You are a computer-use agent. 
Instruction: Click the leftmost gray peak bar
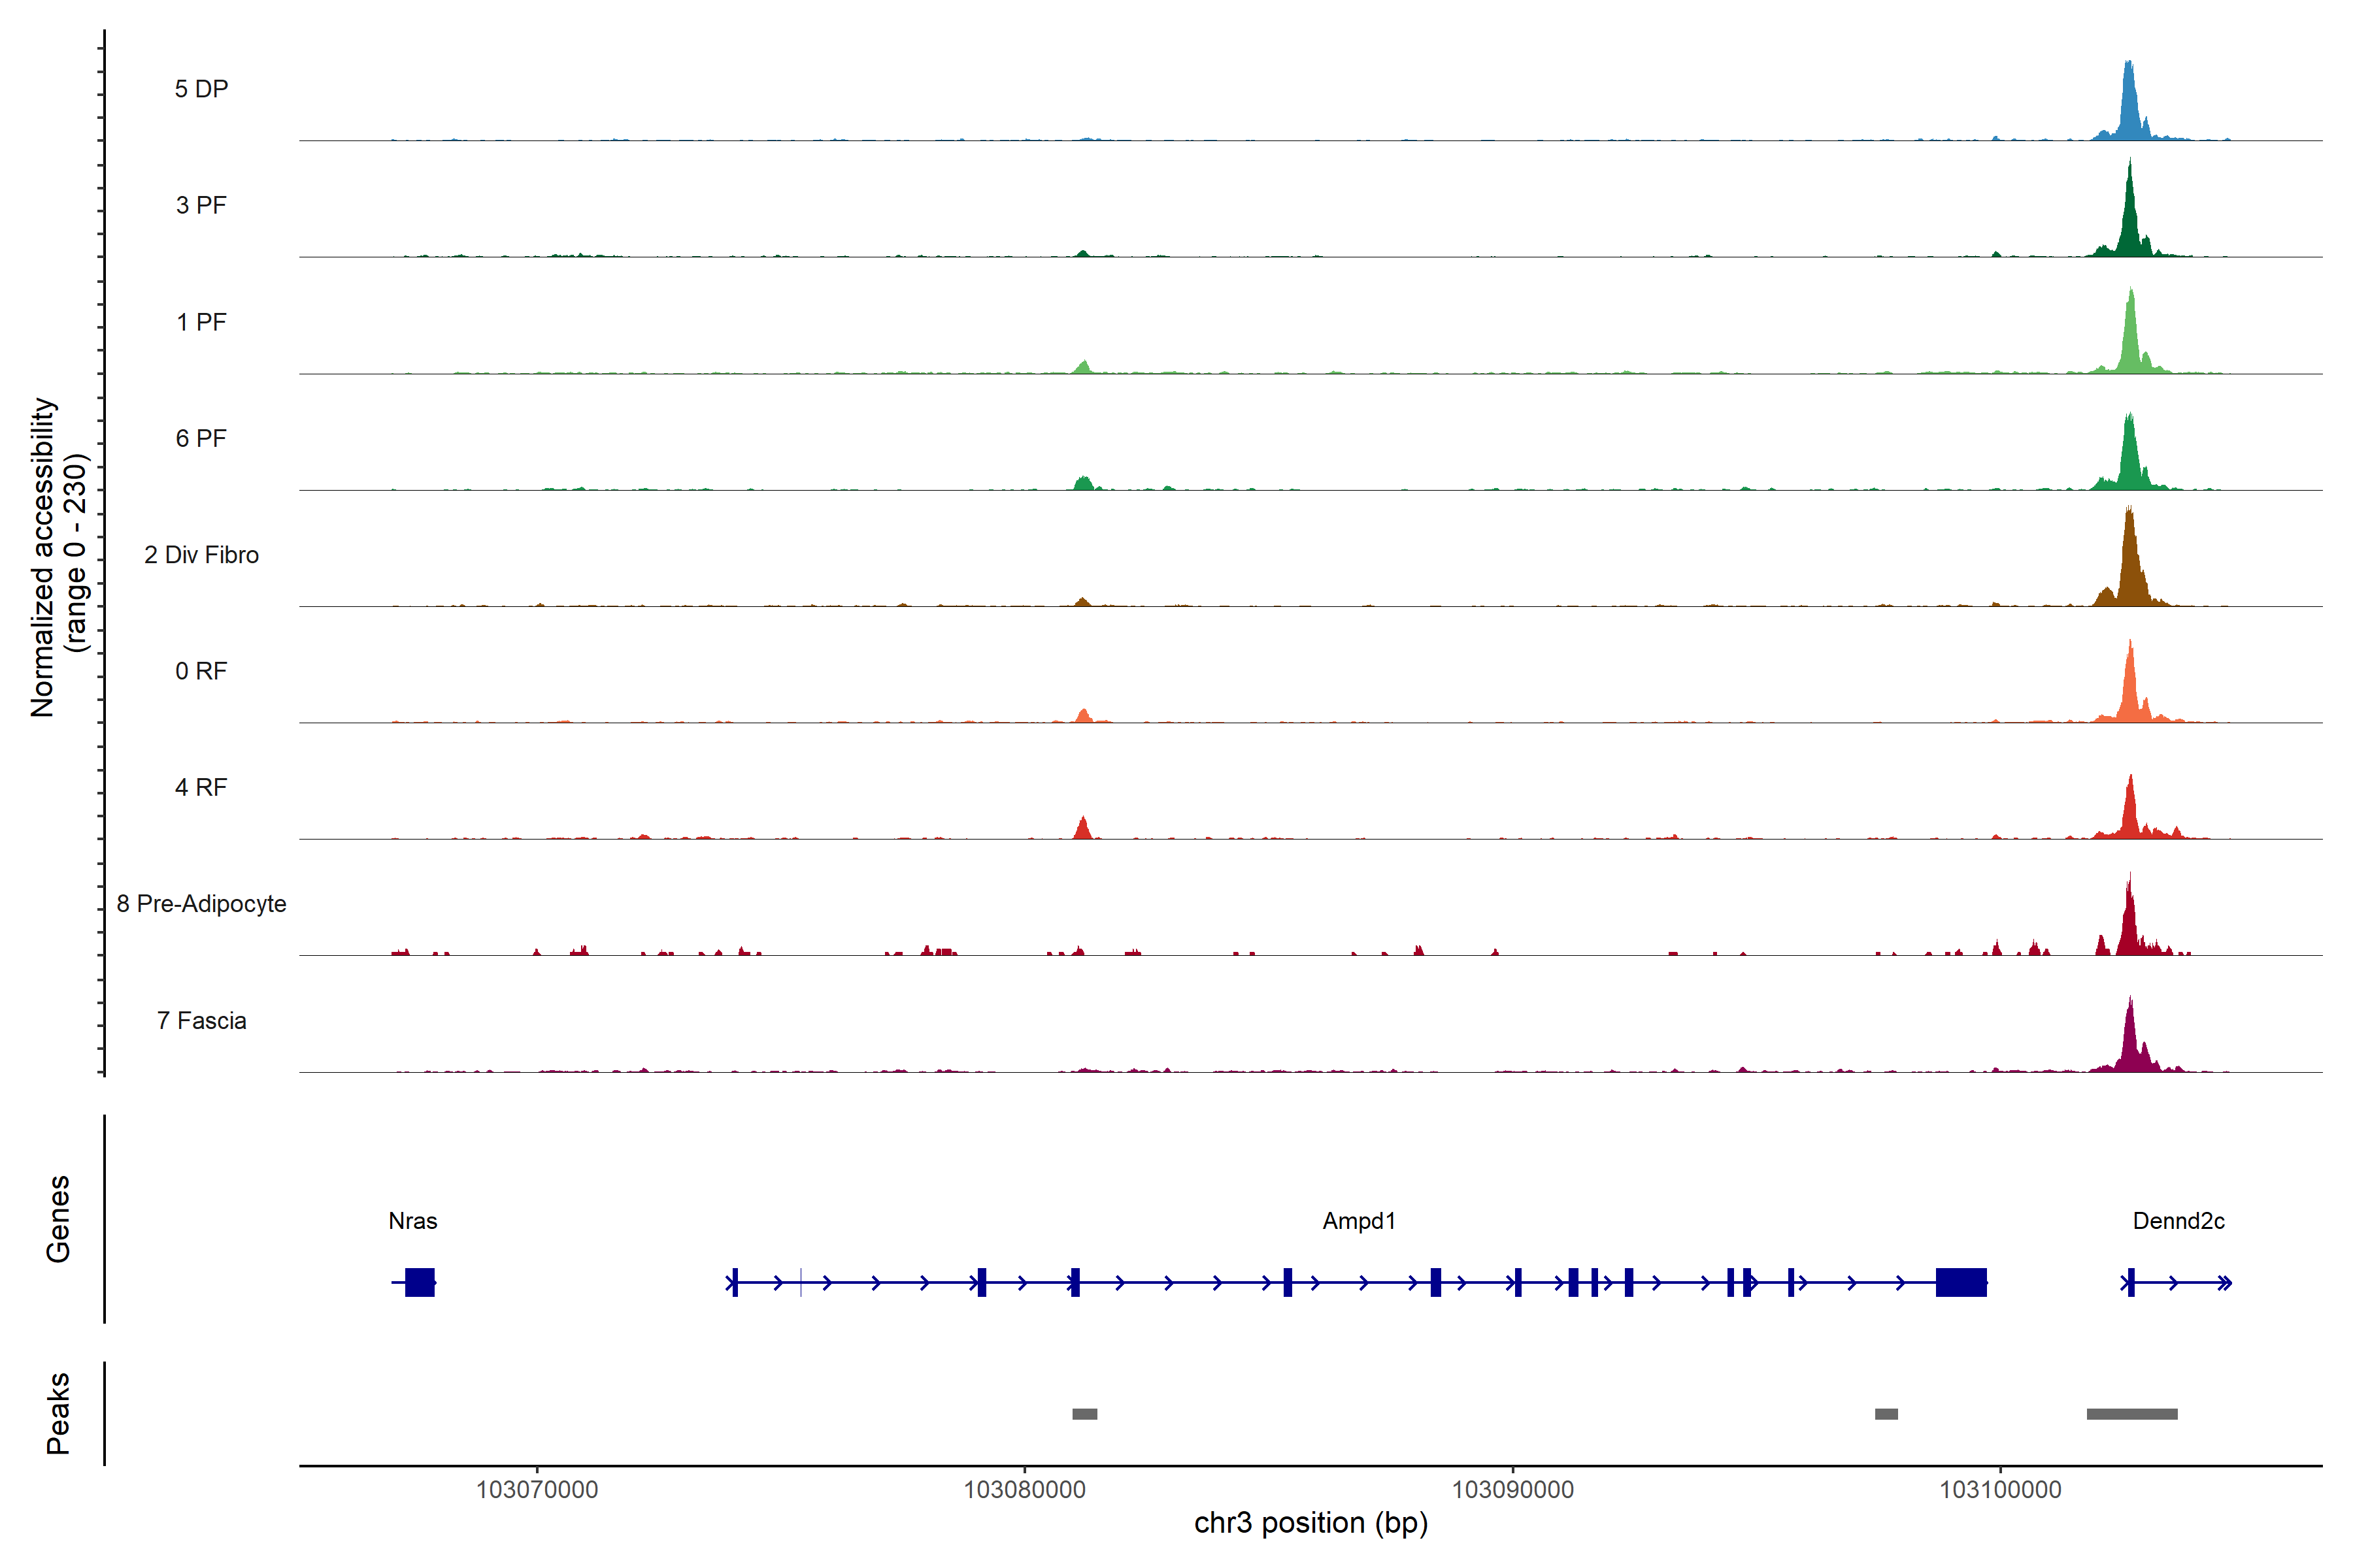tap(1084, 1414)
